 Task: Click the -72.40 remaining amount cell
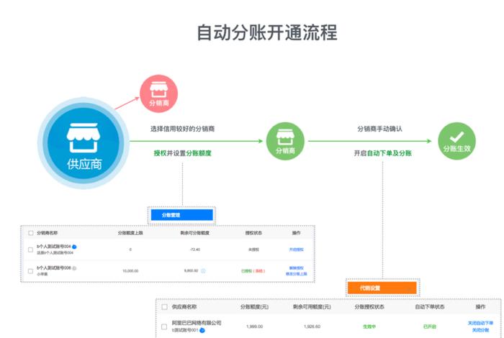pos(195,250)
